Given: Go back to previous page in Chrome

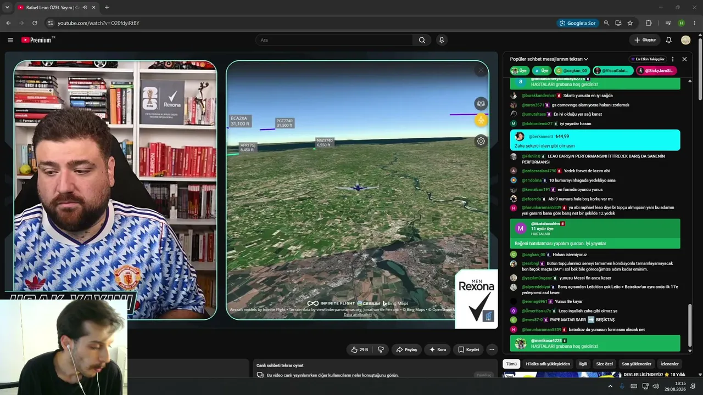Looking at the screenshot, I should click(x=8, y=23).
